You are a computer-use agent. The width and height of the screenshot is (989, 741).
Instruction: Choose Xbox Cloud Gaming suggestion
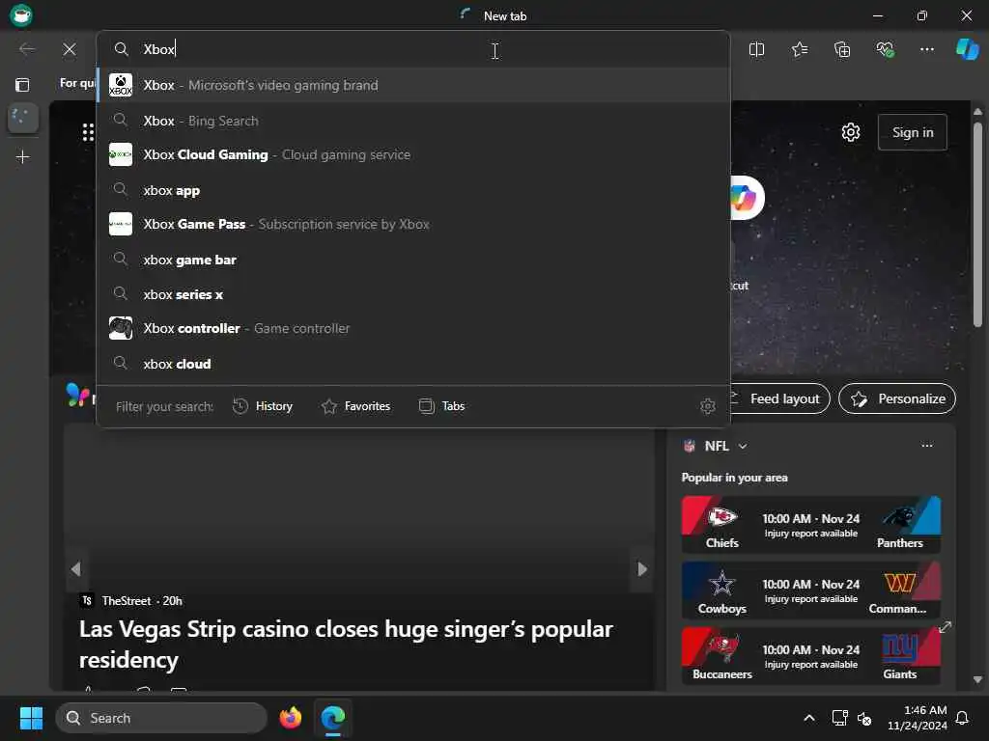(x=413, y=155)
